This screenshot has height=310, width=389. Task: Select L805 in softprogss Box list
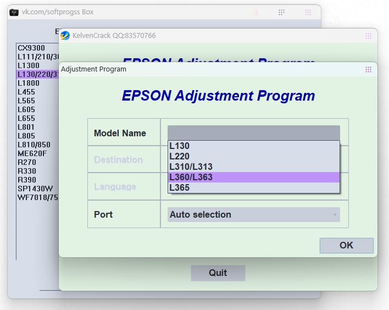(x=38, y=136)
